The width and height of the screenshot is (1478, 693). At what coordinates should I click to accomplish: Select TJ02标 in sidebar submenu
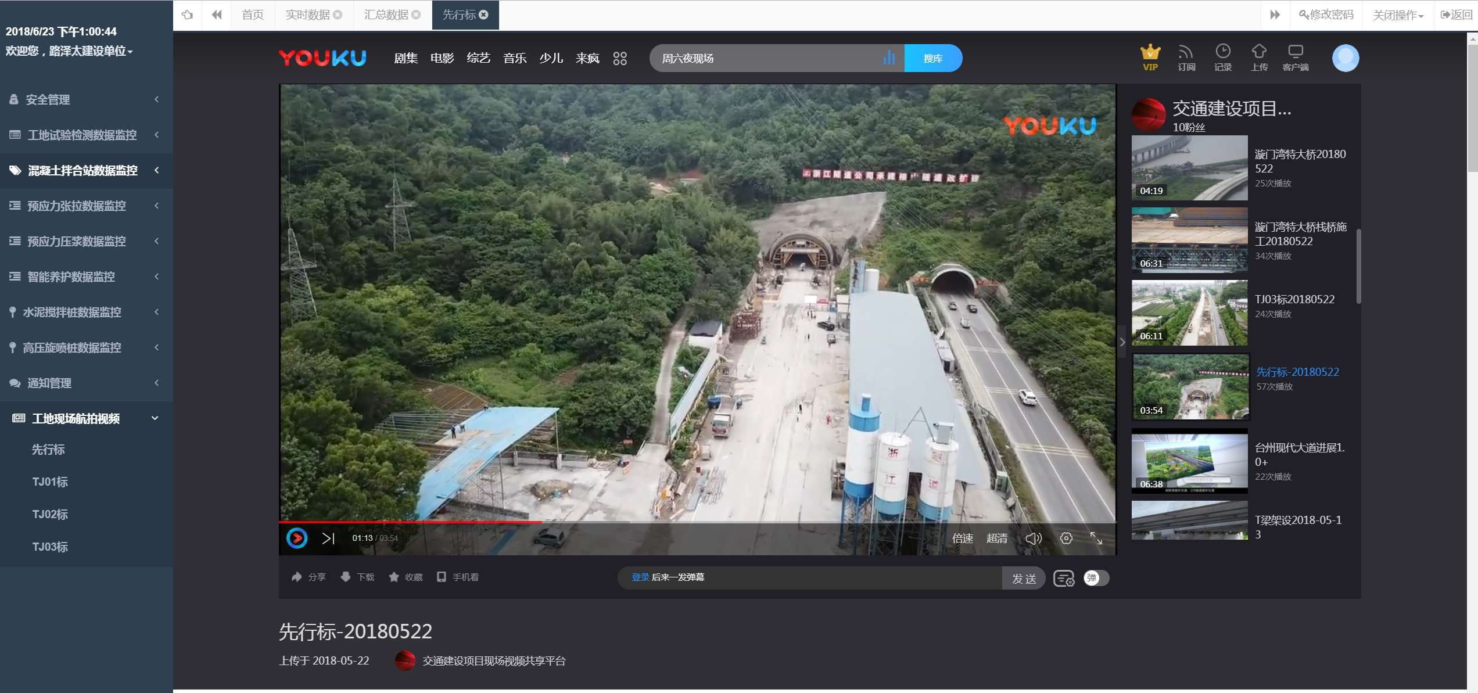(50, 514)
